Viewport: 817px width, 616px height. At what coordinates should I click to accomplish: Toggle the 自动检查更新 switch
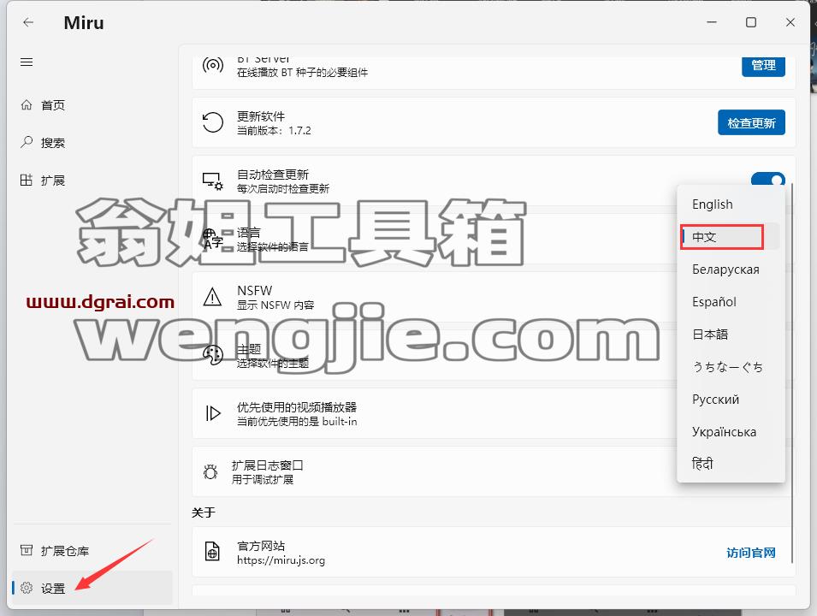pyautogui.click(x=768, y=180)
